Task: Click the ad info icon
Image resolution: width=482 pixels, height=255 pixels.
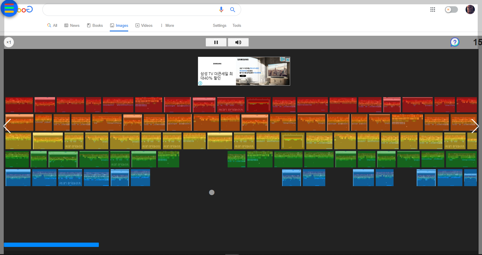Action: click(x=200, y=83)
